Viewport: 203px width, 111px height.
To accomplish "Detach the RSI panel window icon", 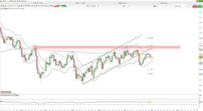I will click(16, 95).
